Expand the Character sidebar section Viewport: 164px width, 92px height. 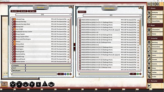click(x=155, y=81)
